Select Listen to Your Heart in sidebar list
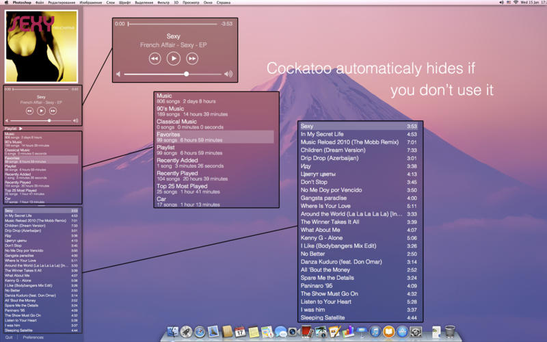 coord(41,320)
